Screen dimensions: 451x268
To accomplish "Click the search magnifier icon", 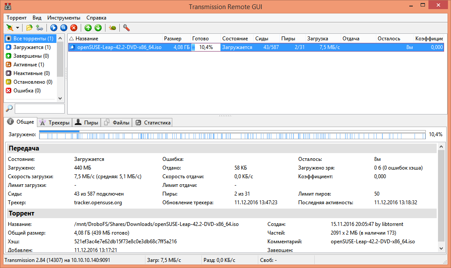I will pyautogui.click(x=9, y=108).
